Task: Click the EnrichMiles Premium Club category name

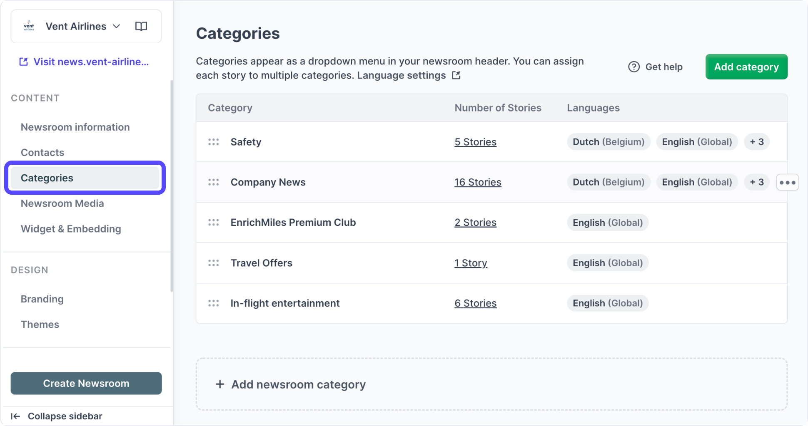Action: click(293, 223)
